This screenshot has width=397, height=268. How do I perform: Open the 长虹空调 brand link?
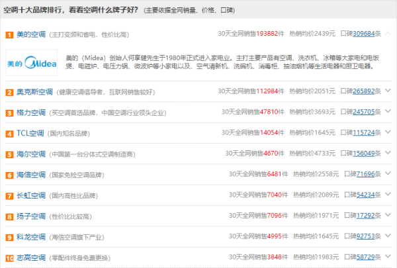(31, 196)
